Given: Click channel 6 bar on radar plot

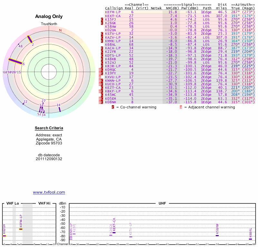Looking at the screenshot, I should click(15, 61).
